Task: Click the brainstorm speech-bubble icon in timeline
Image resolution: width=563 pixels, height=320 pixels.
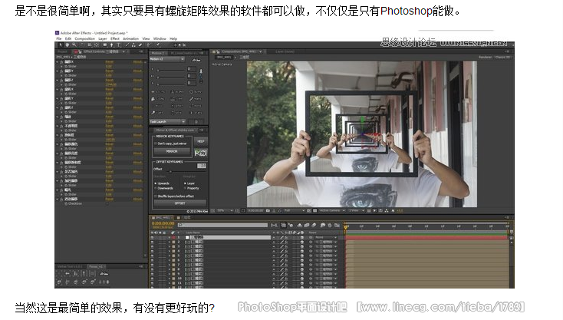Action: tap(322, 225)
